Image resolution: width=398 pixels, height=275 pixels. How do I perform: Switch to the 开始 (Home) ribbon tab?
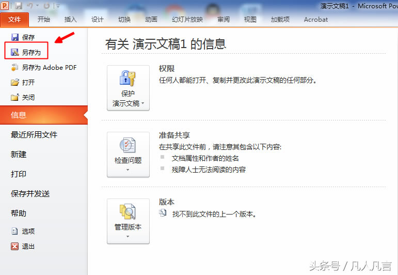(x=44, y=20)
